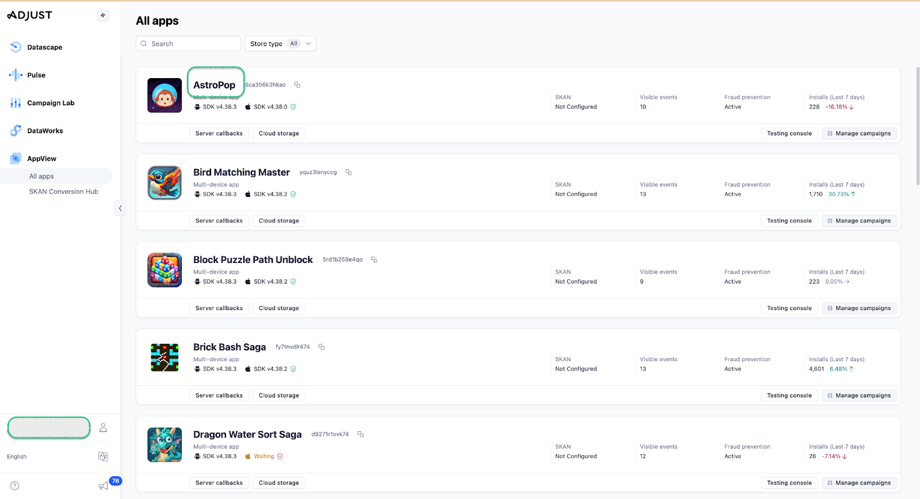Click the AstroPop iOS SDK verified shield
This screenshot has width=920, height=499.
293,107
